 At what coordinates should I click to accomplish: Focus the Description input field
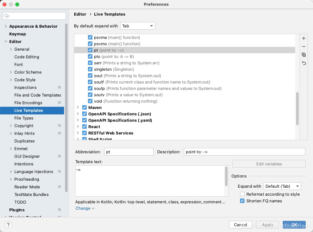244,152
